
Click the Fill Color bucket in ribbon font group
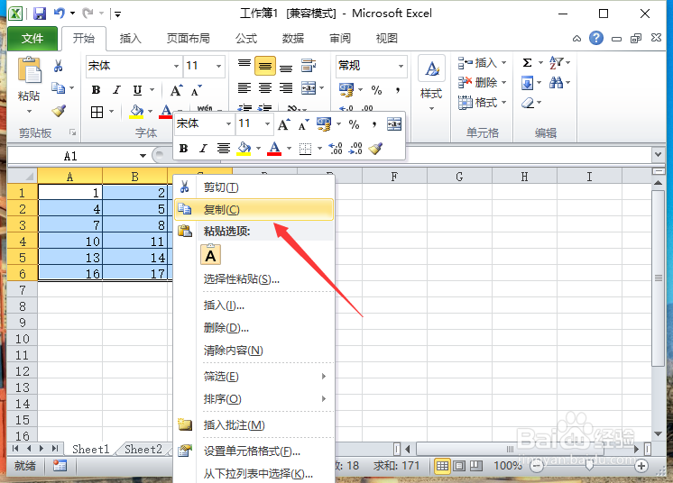(x=136, y=112)
